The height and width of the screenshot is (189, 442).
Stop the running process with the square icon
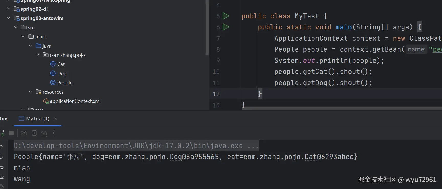coord(11,133)
